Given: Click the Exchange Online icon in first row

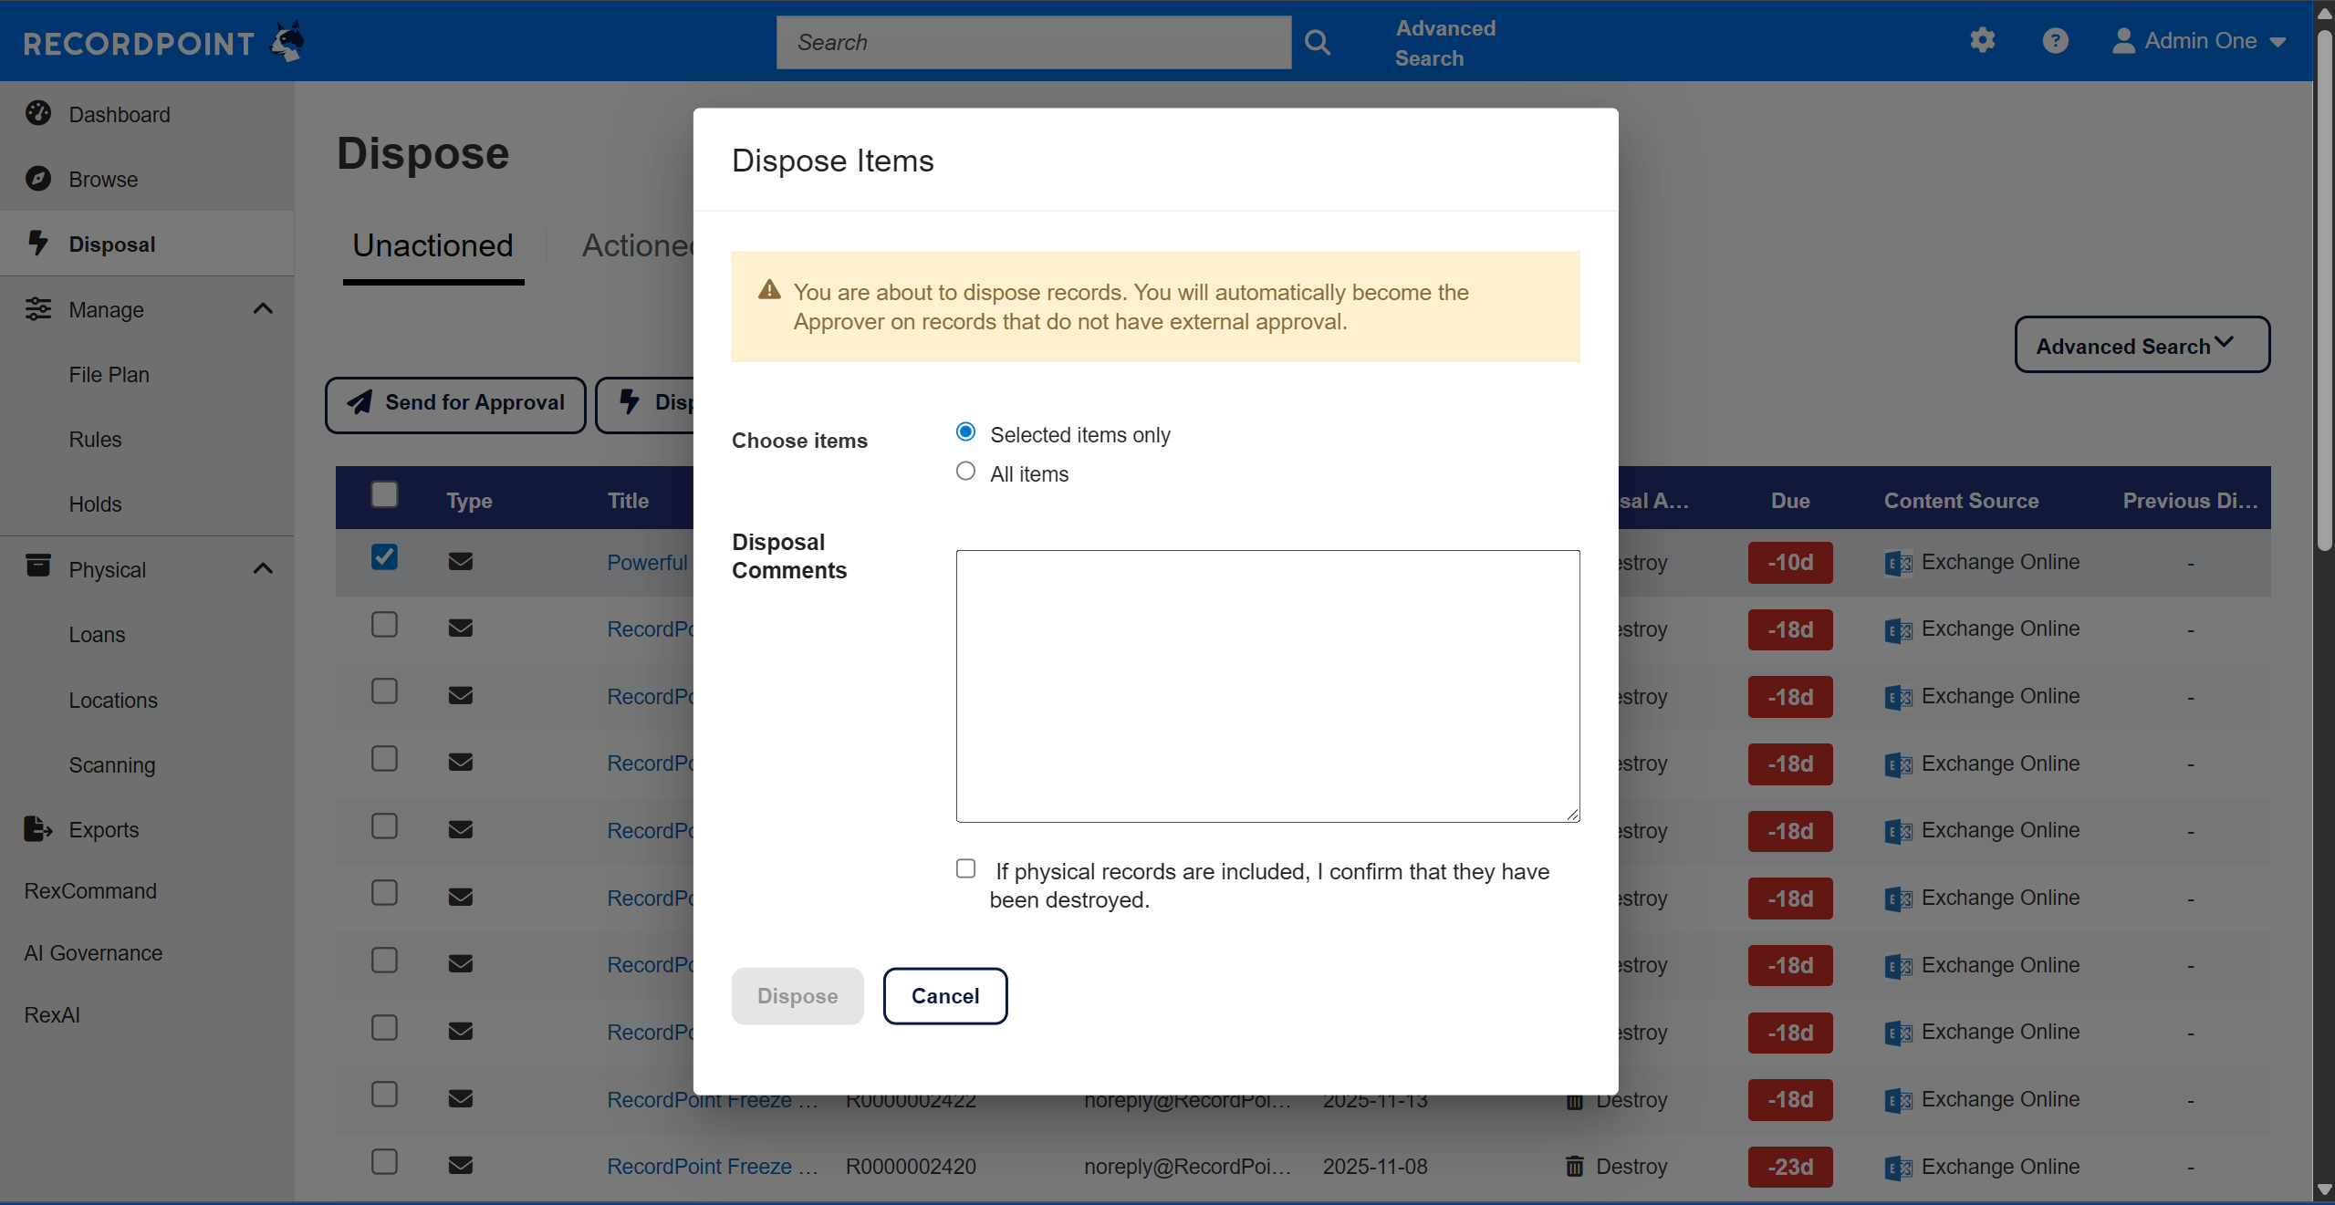Looking at the screenshot, I should (1898, 563).
